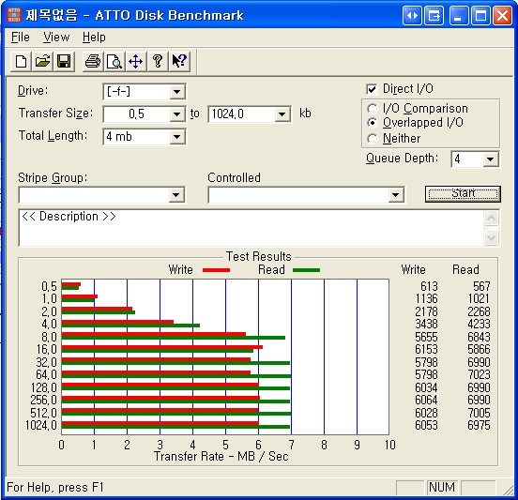Select the Overlapped I/O radio button
The image size is (518, 500).
pyautogui.click(x=372, y=123)
